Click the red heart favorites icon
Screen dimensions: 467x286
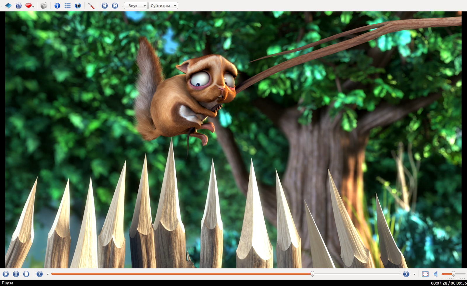point(28,6)
